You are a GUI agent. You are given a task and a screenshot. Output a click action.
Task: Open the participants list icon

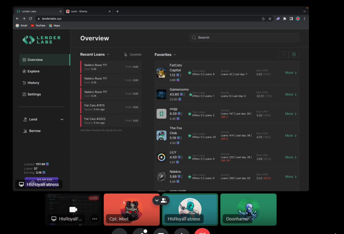(x=164, y=200)
